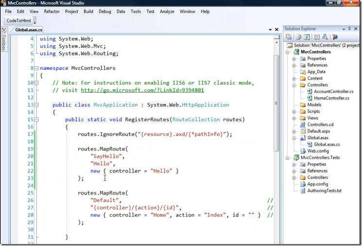Image resolution: width=362 pixels, height=246 pixels.
Task: Click the AuthoringTests.txt file icon
Action: 303,191
